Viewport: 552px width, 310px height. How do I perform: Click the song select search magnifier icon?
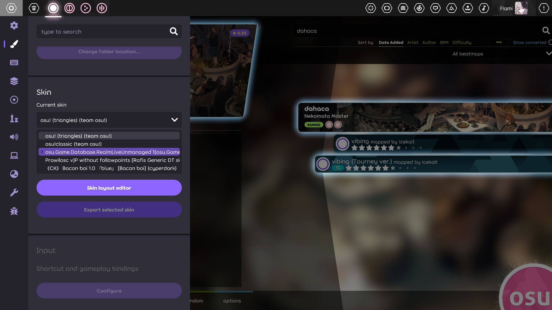(x=546, y=30)
